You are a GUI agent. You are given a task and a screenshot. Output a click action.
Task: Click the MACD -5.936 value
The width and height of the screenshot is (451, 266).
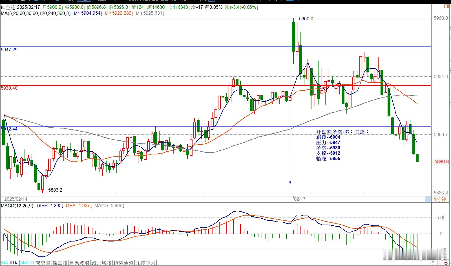tap(110, 206)
